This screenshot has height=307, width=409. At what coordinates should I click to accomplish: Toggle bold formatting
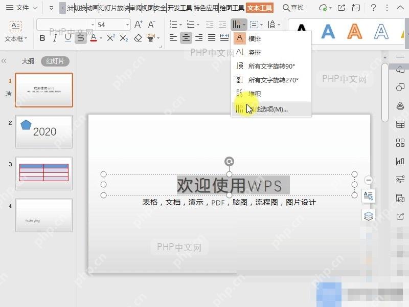click(x=42, y=38)
